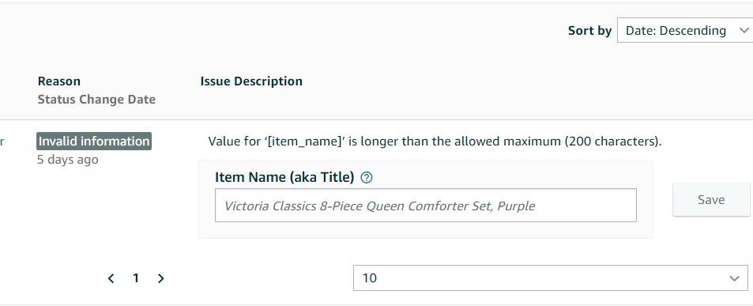Go to the previous page arrow
This screenshot has width=753, height=306.
(111, 278)
